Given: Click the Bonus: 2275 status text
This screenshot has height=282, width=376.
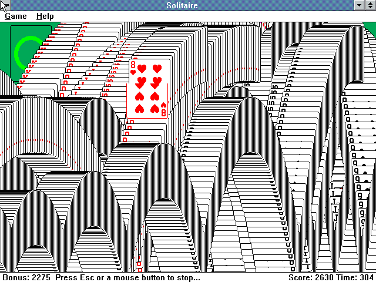Looking at the screenshot, I should pos(26,277).
